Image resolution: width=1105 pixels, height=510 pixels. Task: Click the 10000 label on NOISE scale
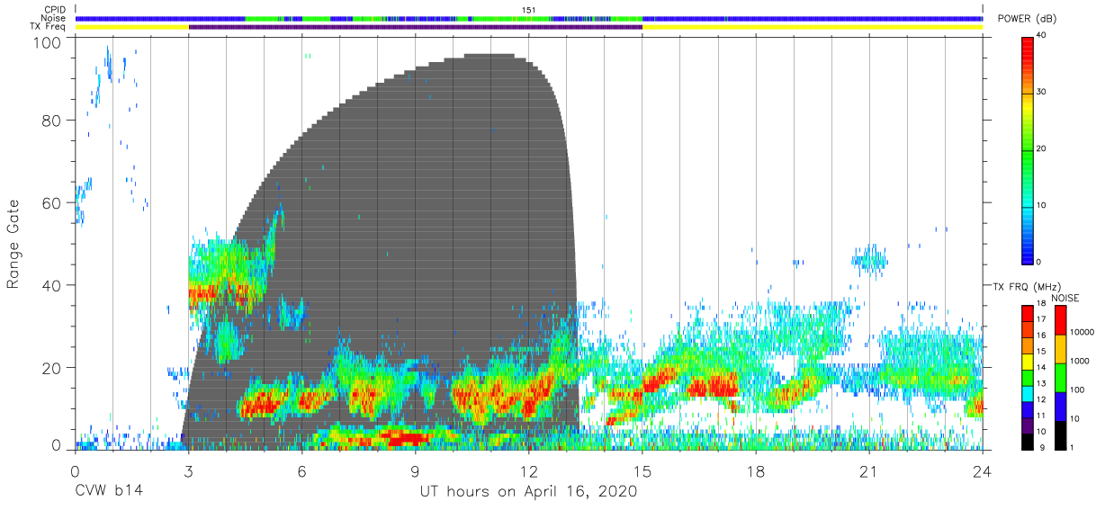[x=1083, y=332]
